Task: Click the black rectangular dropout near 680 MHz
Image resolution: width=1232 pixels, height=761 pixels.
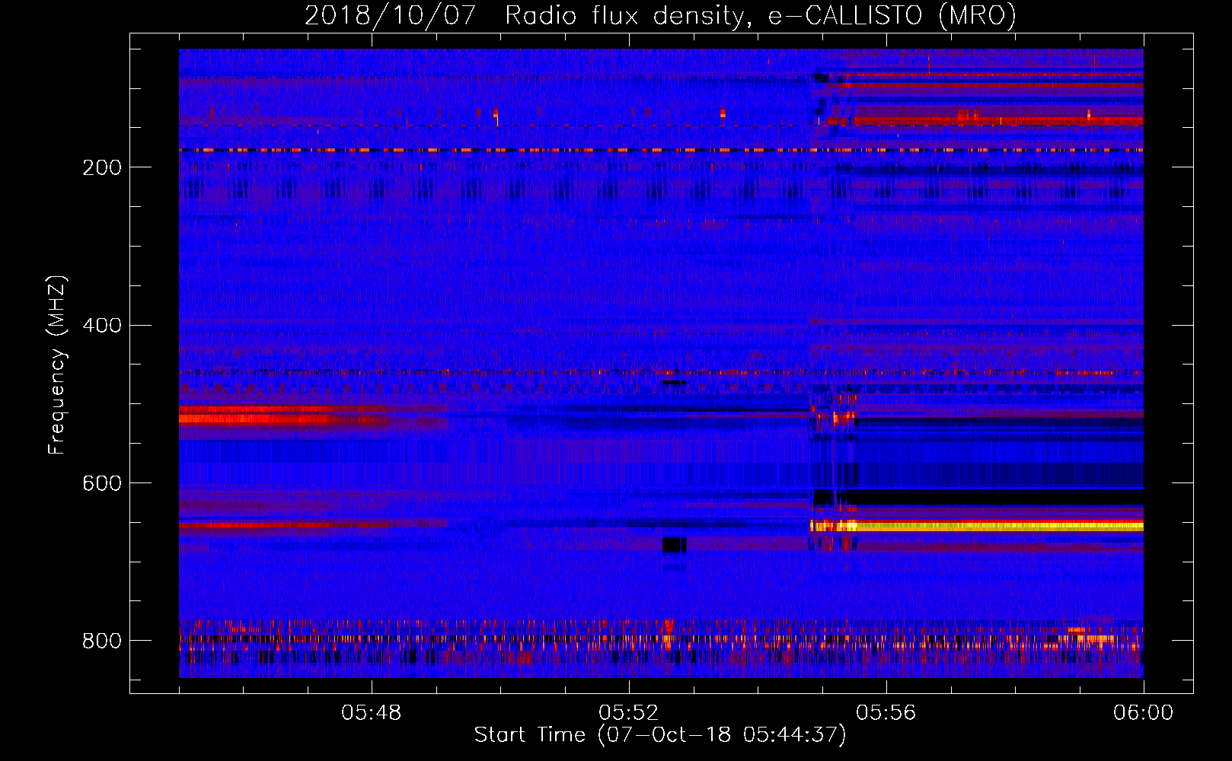Action: [675, 545]
